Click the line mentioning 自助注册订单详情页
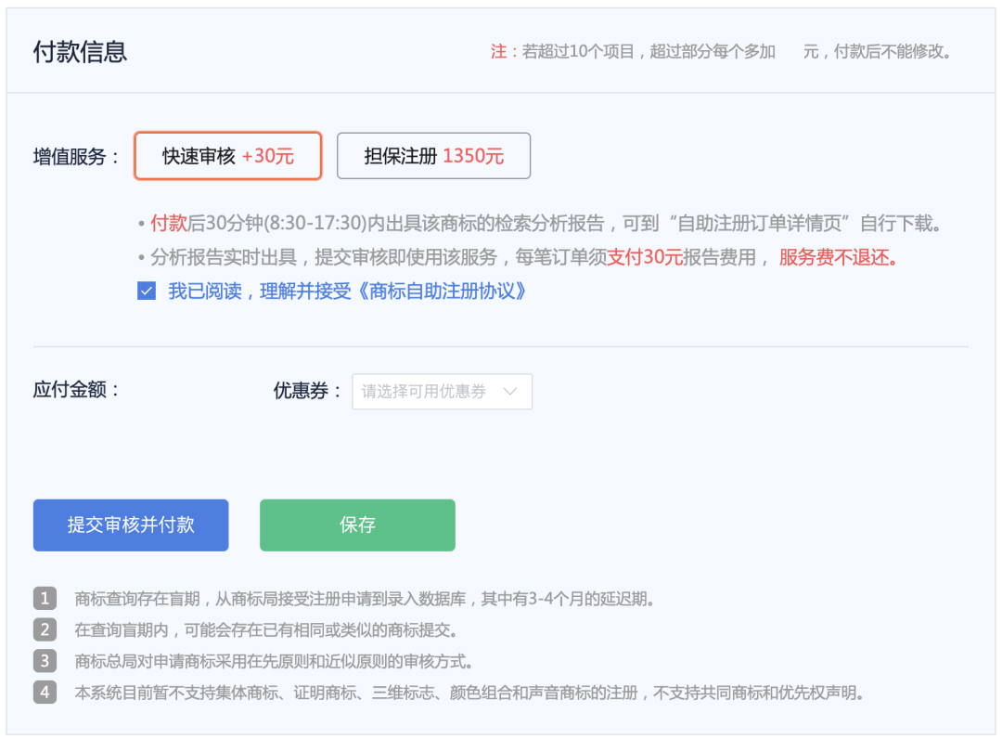Viewport: 1002px width, 739px height. (540, 224)
